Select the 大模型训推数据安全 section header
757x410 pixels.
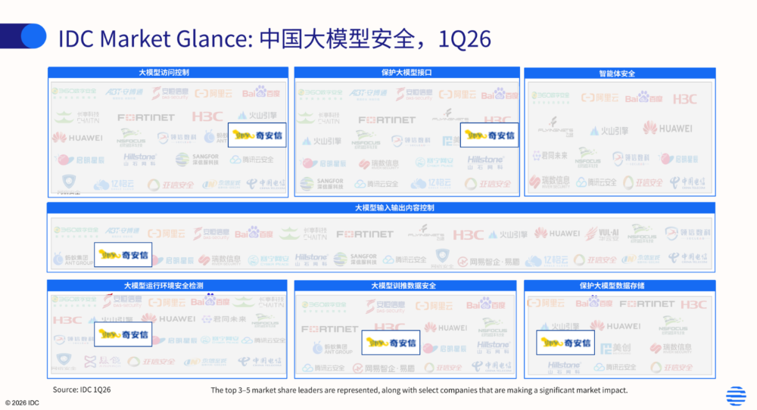click(405, 285)
